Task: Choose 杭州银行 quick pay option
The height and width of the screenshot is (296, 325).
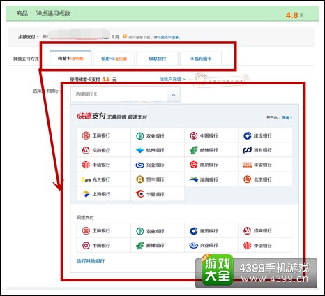Action: 158,150
